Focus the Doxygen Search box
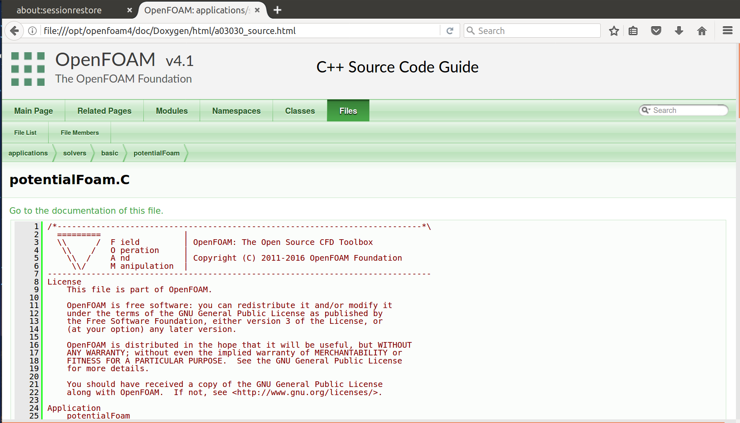This screenshot has width=740, height=423. click(683, 110)
